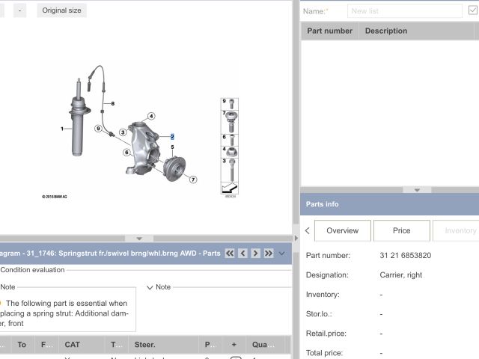This screenshot has width=479, height=359.
Task: Go to the next diagram
Action: [255, 254]
